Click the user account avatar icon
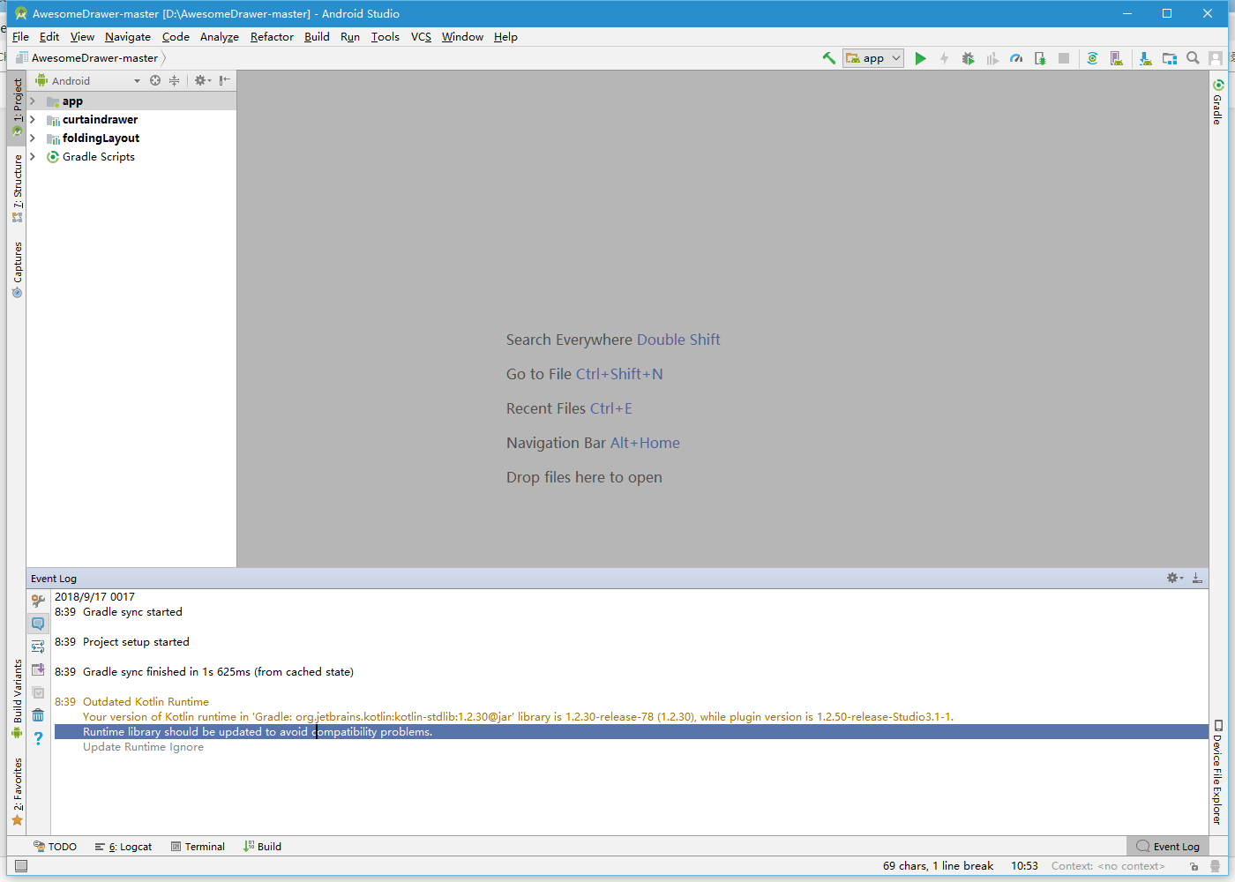1235x882 pixels. (1216, 58)
